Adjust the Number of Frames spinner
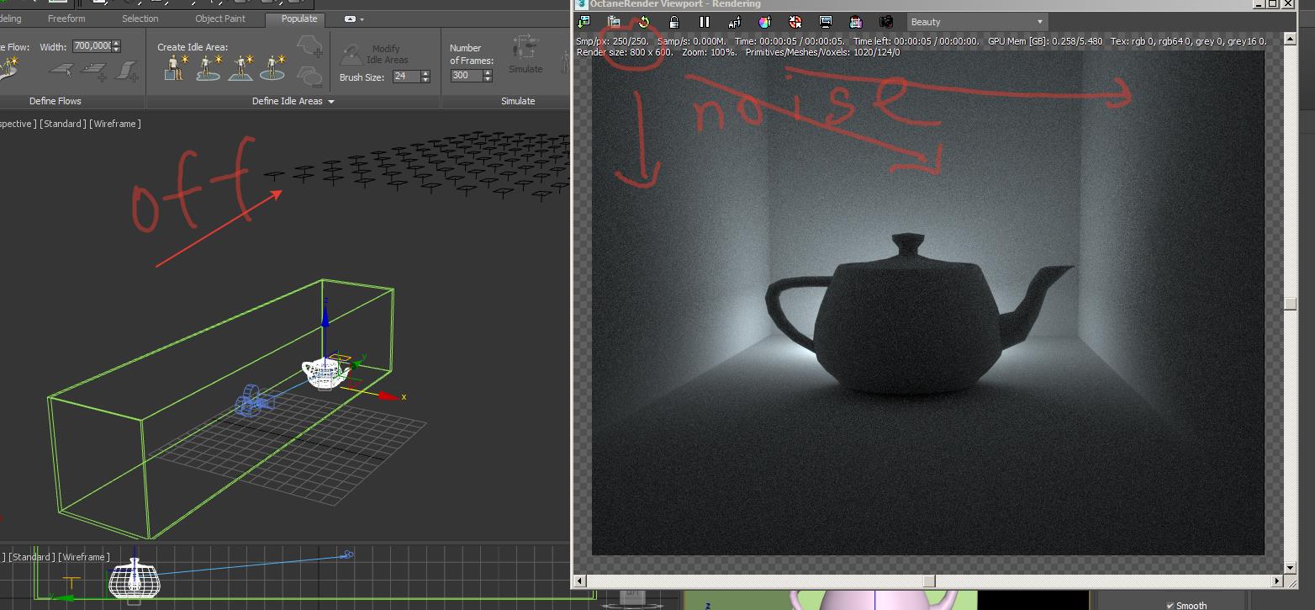 [487, 75]
